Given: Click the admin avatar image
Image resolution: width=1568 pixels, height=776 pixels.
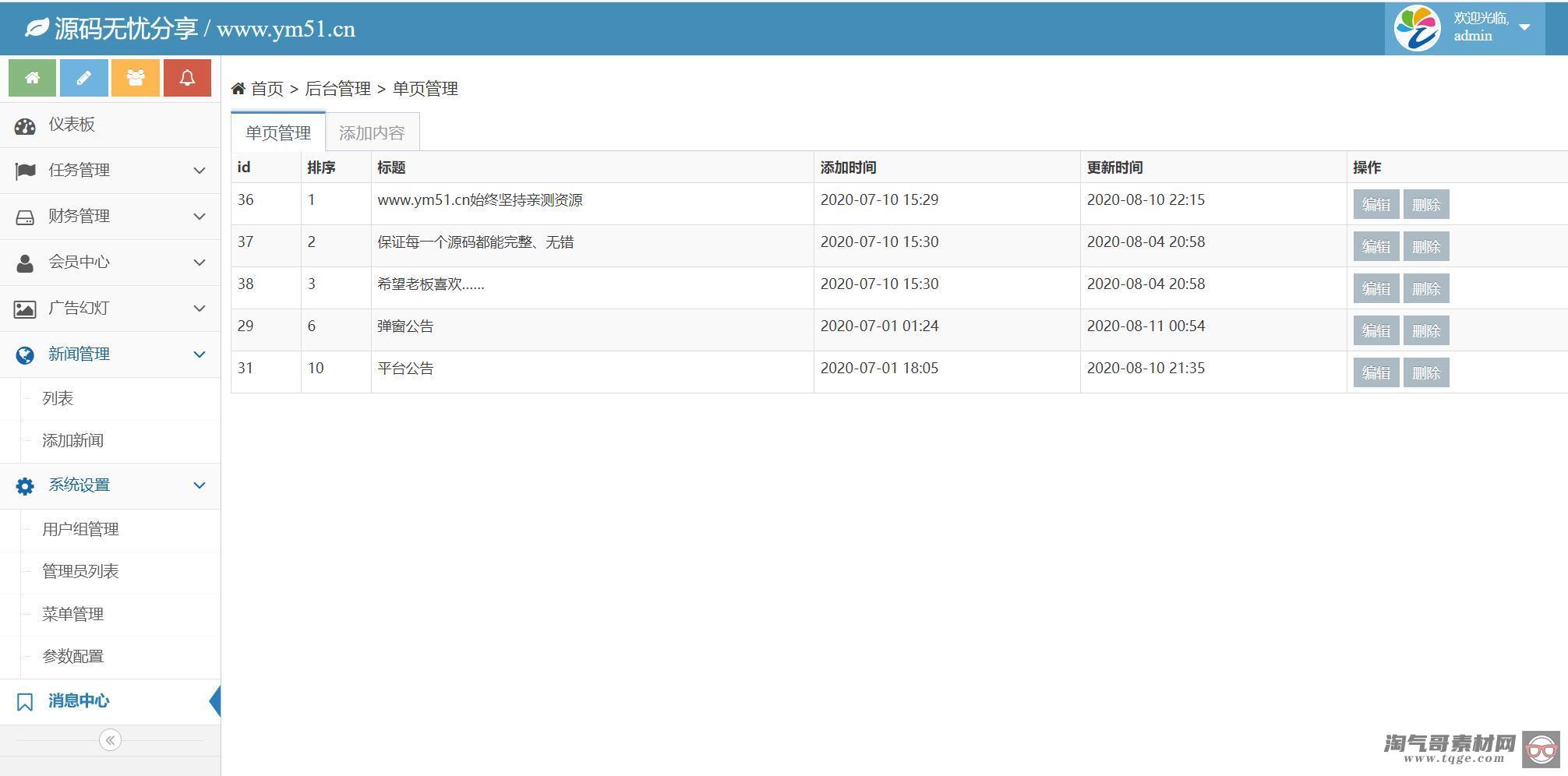Looking at the screenshot, I should point(1417,28).
